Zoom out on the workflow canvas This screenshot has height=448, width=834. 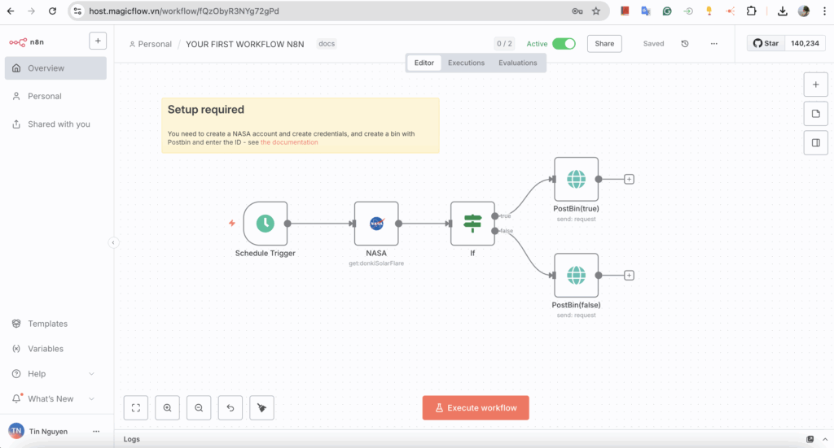click(199, 408)
